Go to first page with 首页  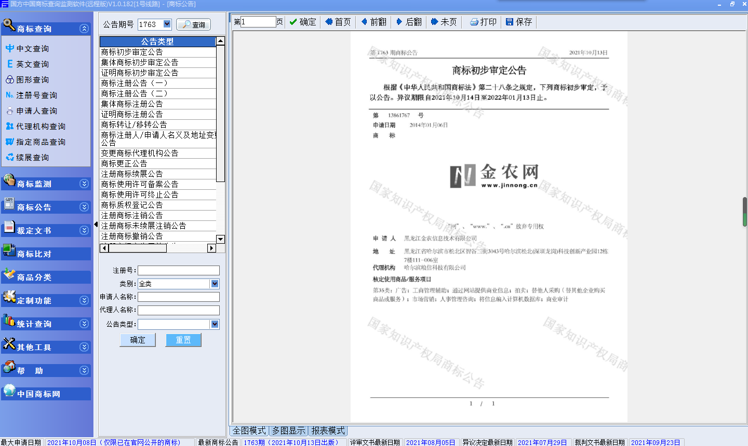(338, 22)
